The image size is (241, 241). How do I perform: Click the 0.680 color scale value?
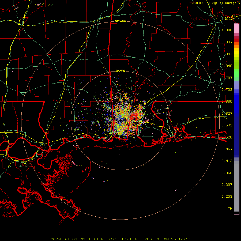click(x=227, y=101)
